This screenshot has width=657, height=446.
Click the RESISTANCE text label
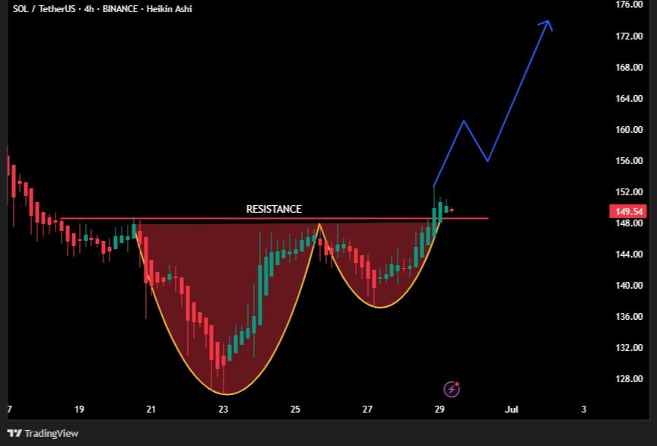point(274,209)
